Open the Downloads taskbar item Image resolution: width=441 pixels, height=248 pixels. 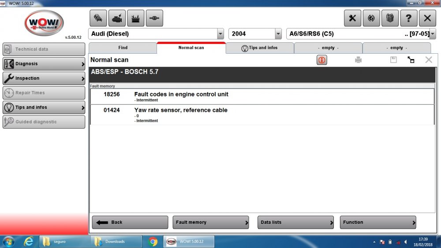tap(116, 241)
